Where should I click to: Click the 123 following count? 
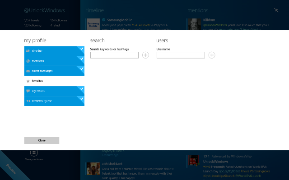tap(33, 25)
